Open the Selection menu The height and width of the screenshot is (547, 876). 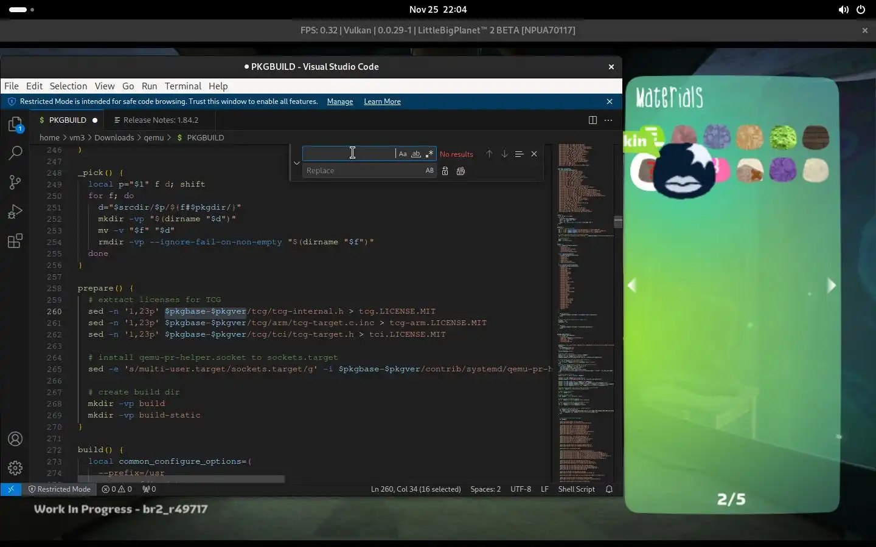pos(68,86)
